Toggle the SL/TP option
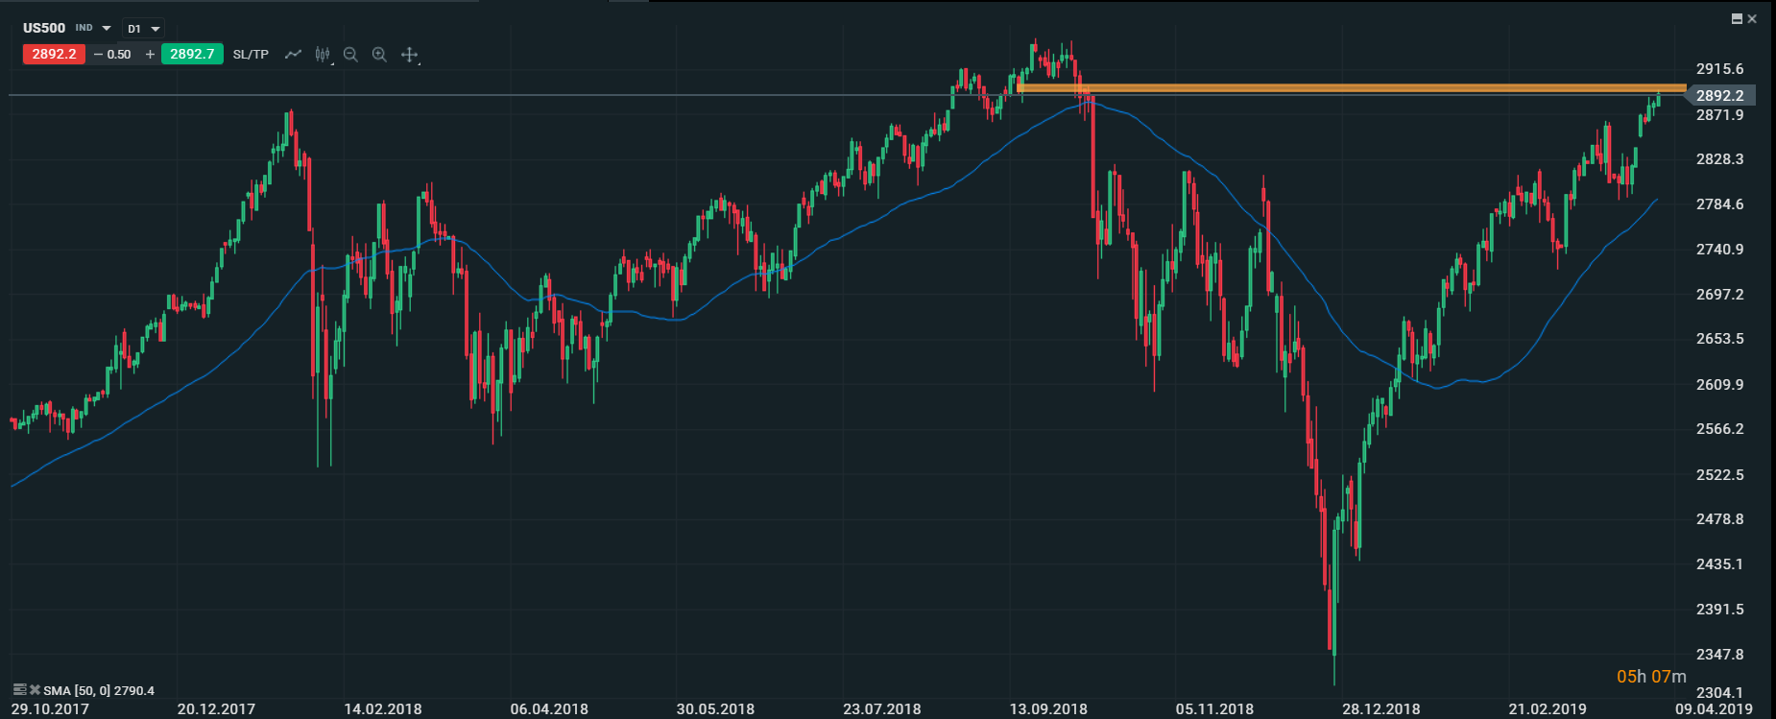The width and height of the screenshot is (1776, 719). (x=251, y=55)
